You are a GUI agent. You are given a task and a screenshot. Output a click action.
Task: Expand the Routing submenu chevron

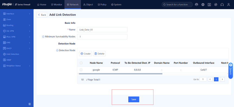pyautogui.click(x=30, y=25)
